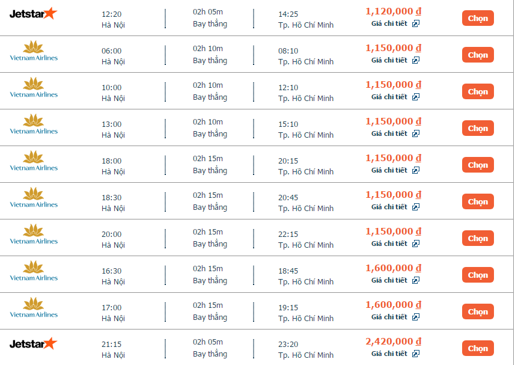Open price details icon for 18:30 flight
Viewport: 515px width, 365px height.
tap(416, 207)
